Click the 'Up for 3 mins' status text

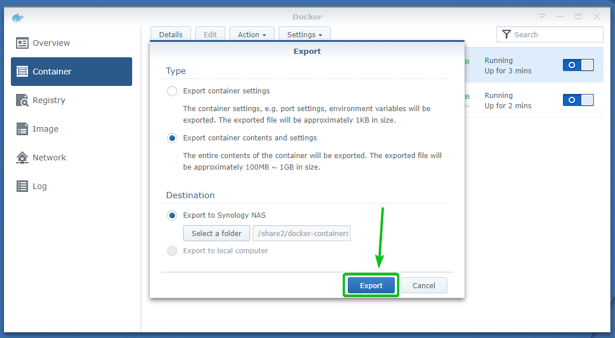508,70
